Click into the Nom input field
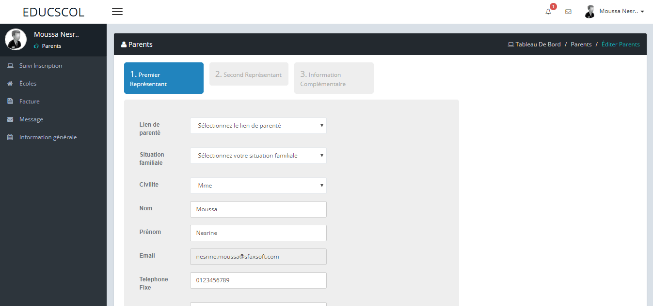Screen dimensions: 653x306 click(x=258, y=209)
